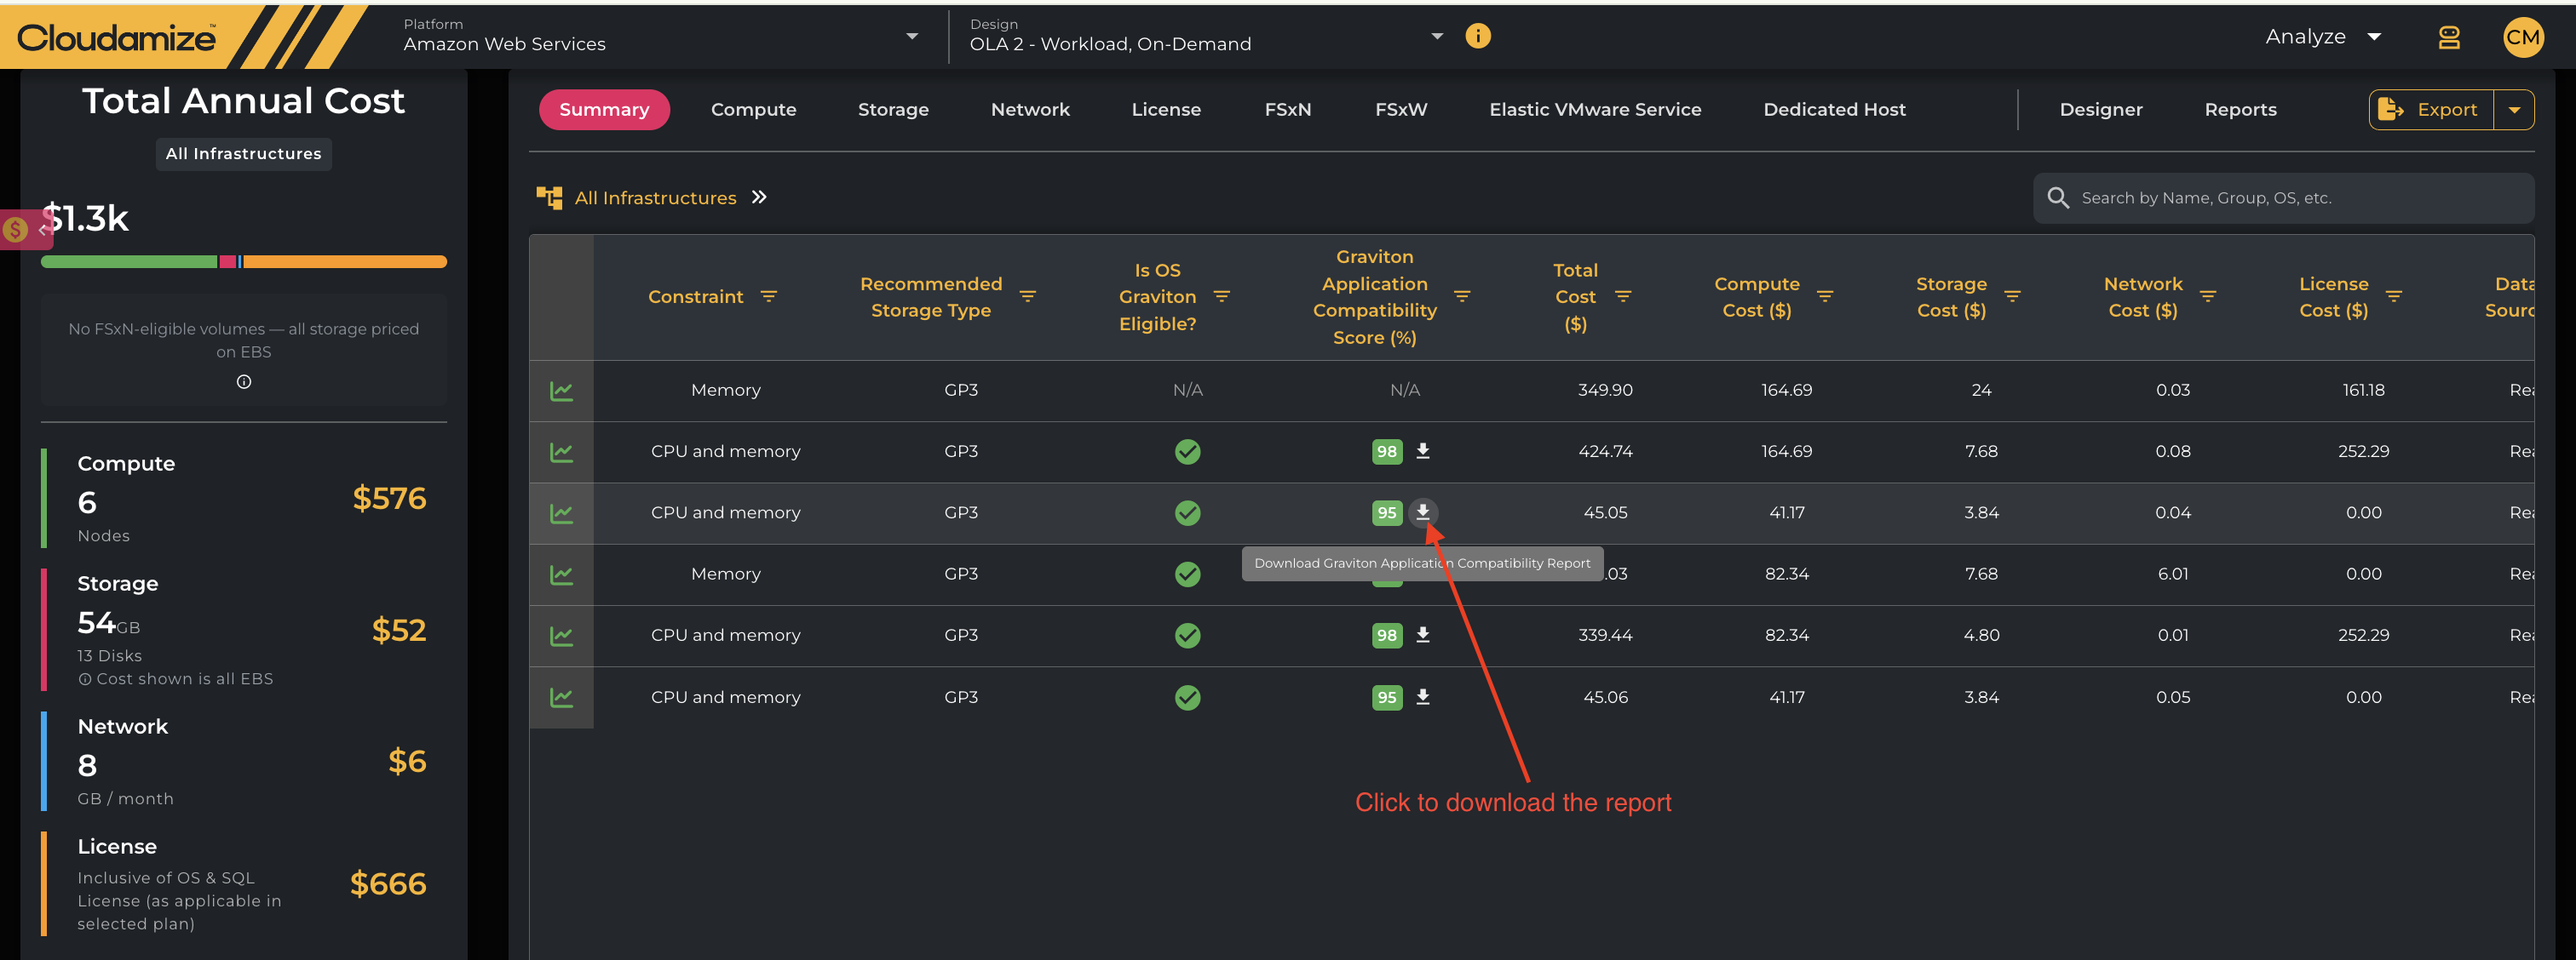
Task: Filter the Recommended Storage Type column
Action: pos(1027,297)
